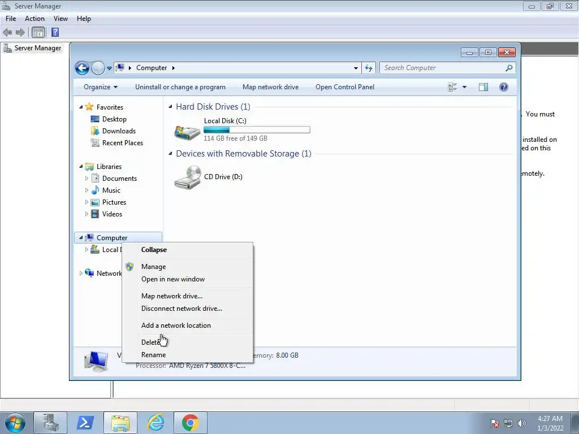Click Uninstall or change a program
The width and height of the screenshot is (579, 434).
click(x=180, y=87)
